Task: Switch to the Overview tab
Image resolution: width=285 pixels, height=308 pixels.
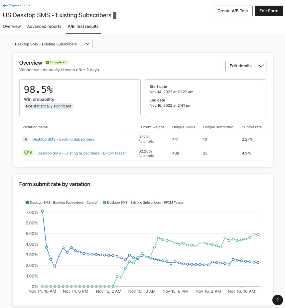Action: pyautogui.click(x=12, y=27)
